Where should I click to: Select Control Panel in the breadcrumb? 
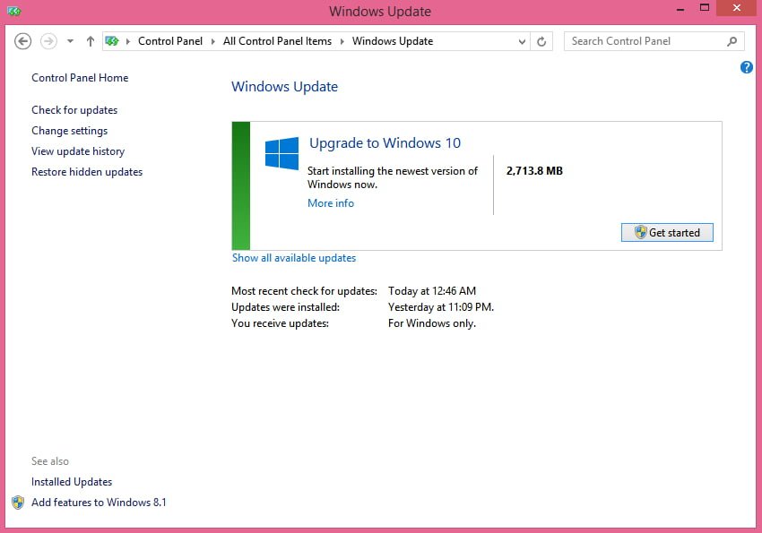click(169, 41)
